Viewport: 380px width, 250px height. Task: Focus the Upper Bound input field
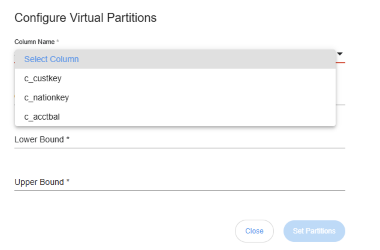(x=180, y=183)
